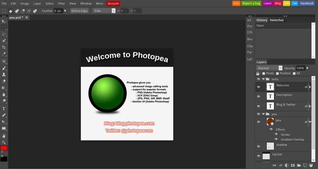Select the Path Select tool

(x=4, y=122)
